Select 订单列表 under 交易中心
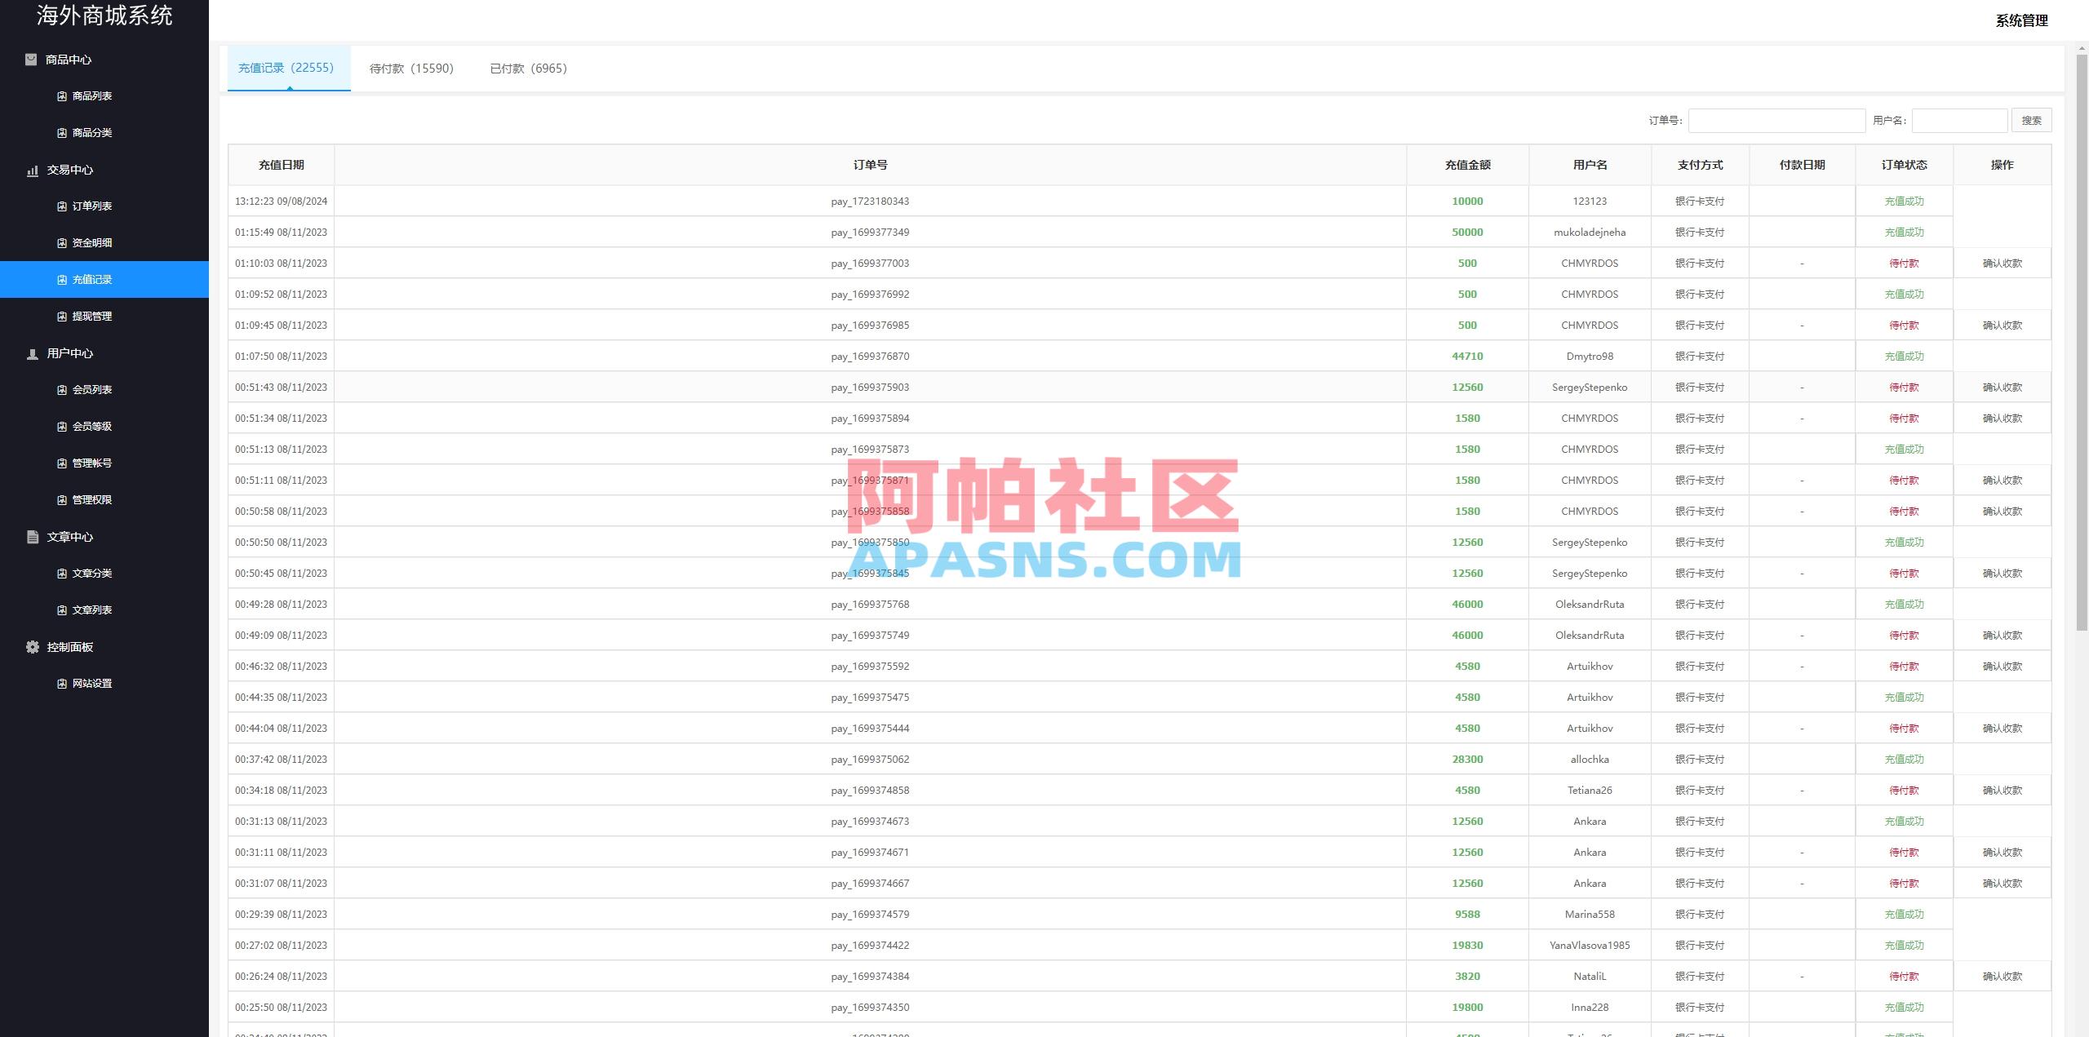Screen dimensions: 2089x1037 pyautogui.click(x=92, y=206)
